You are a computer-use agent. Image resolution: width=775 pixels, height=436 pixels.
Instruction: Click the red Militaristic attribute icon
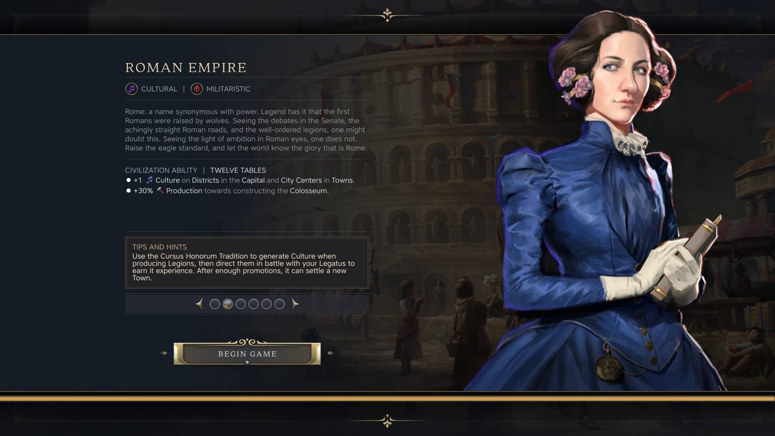pos(197,89)
